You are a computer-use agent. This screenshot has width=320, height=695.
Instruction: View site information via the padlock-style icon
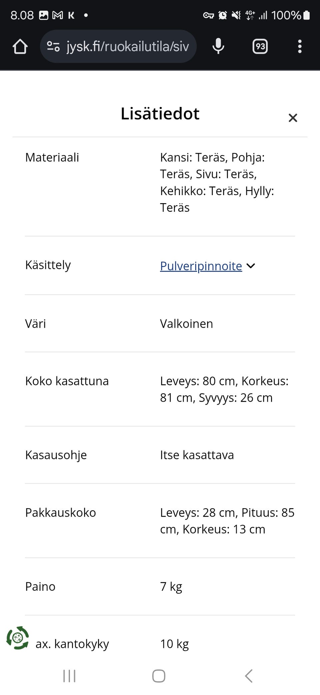coord(53,46)
